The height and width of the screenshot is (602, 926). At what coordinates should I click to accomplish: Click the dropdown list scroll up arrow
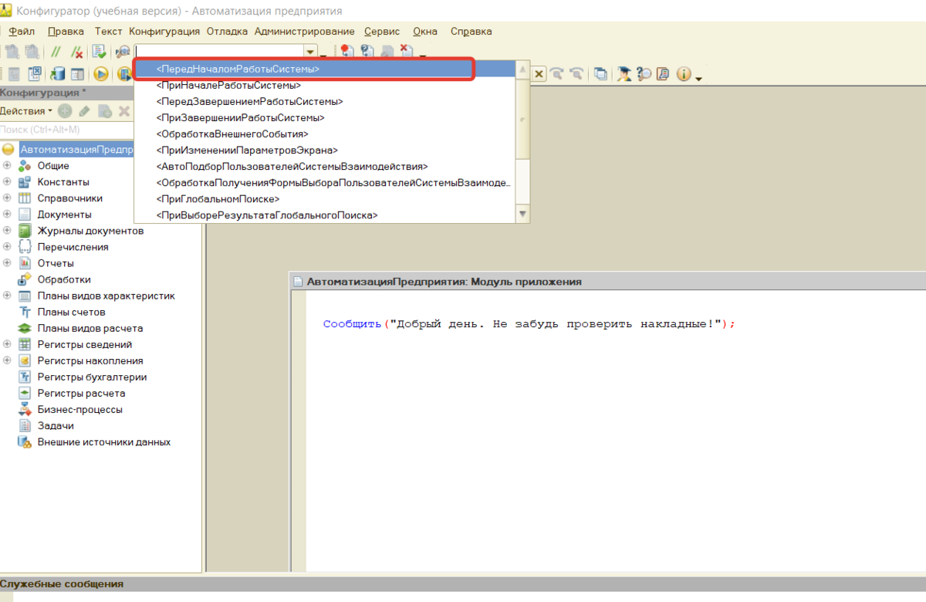click(x=522, y=69)
